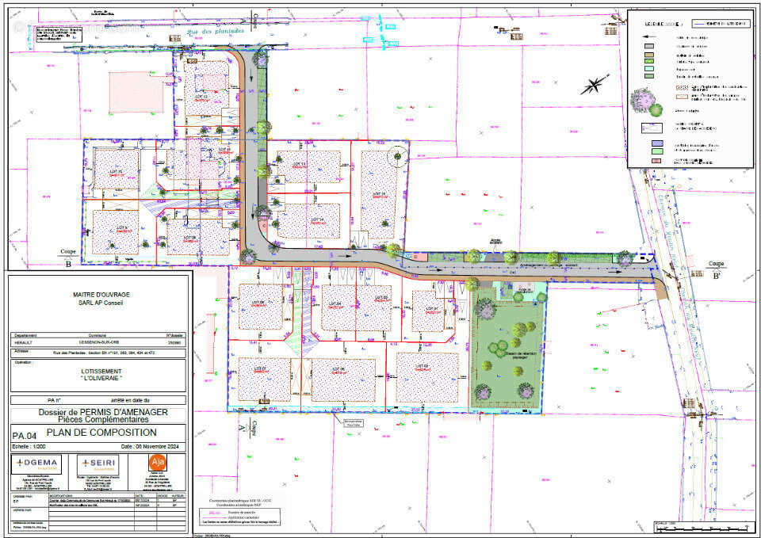Click the retention basin label in the green area
The width and height of the screenshot is (761, 538).
coord(522,355)
